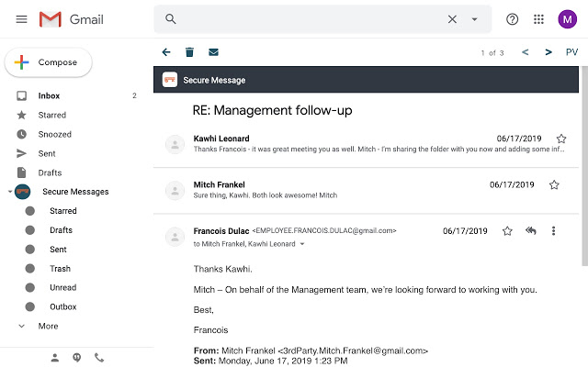This screenshot has width=588, height=367.
Task: Go back with the left arrow icon
Action: pyautogui.click(x=166, y=52)
